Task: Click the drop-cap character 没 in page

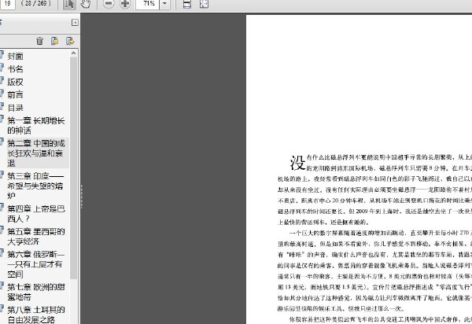Action: (x=297, y=163)
